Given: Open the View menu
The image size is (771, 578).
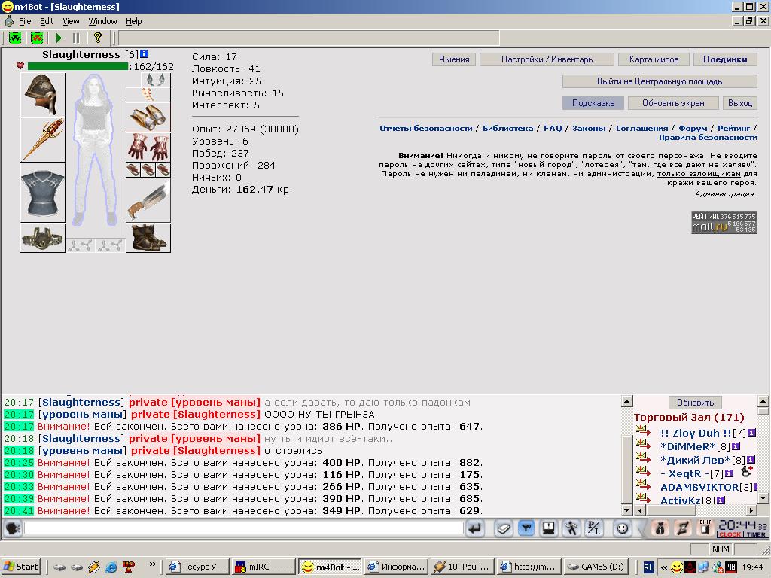Looking at the screenshot, I should click(x=71, y=21).
